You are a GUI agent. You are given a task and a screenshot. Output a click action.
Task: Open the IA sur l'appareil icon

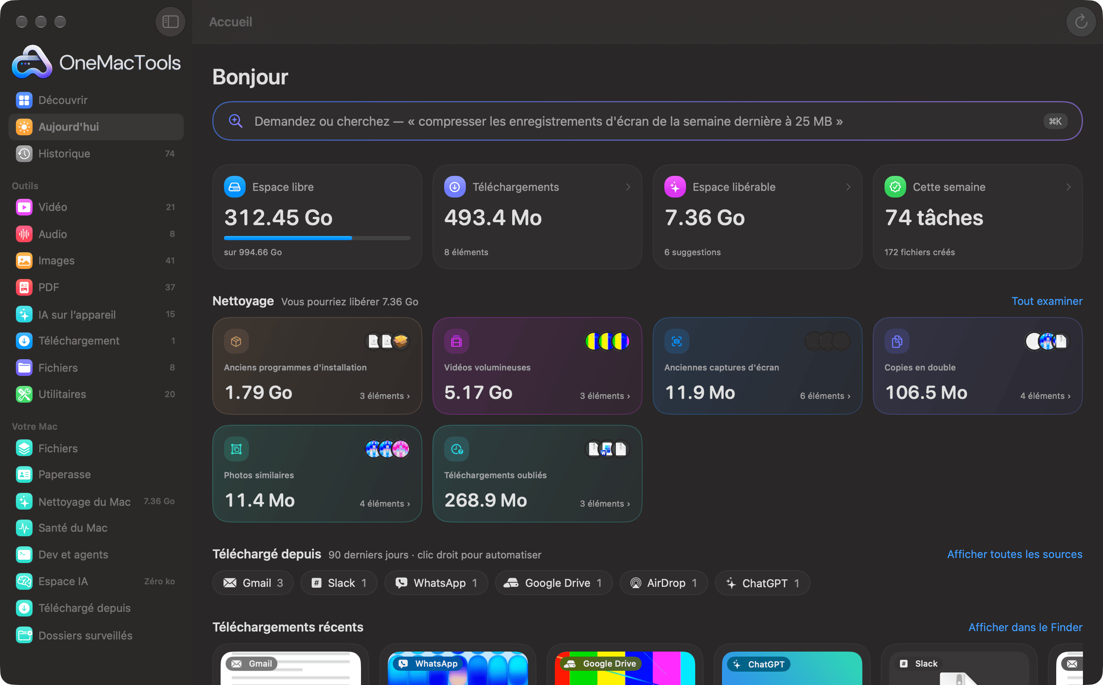[24, 314]
